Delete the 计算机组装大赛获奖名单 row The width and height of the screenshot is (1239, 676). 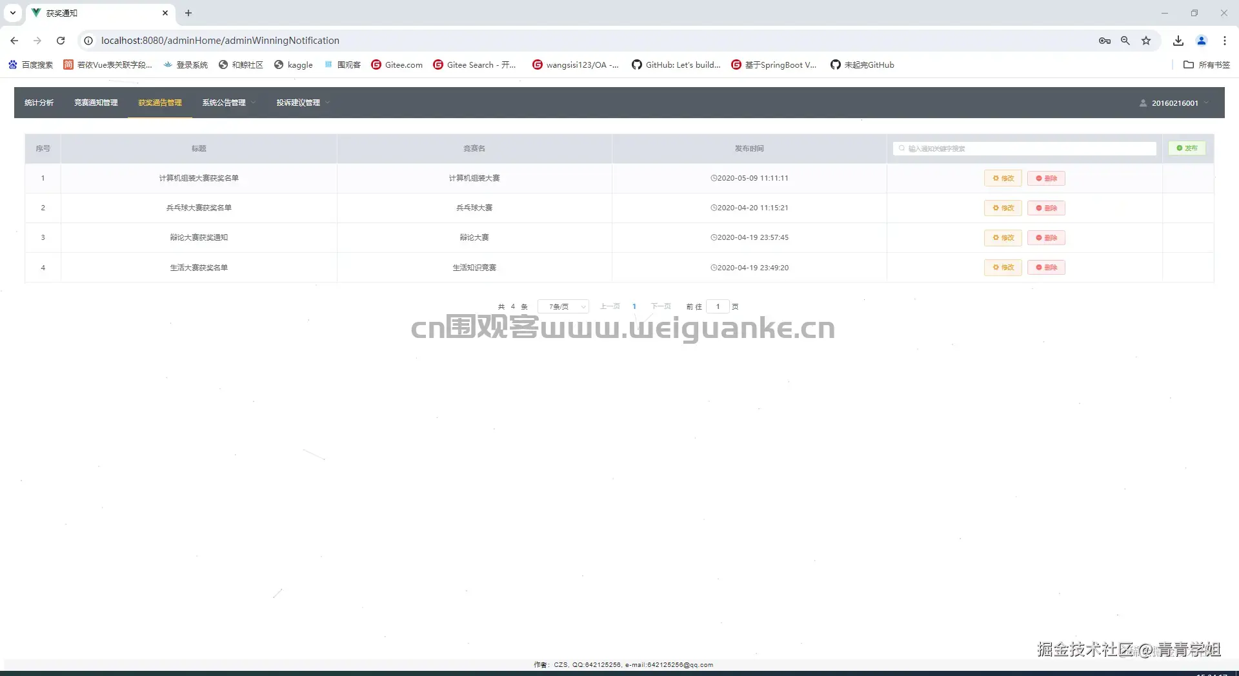point(1046,178)
